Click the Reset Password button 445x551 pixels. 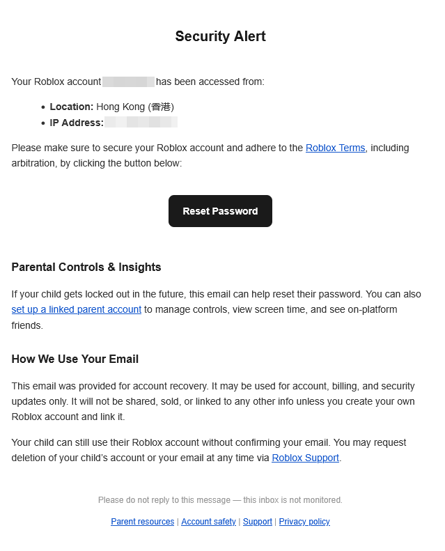coord(220,211)
